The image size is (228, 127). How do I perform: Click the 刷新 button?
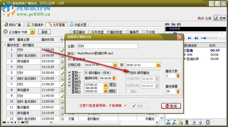[x=45, y=32]
